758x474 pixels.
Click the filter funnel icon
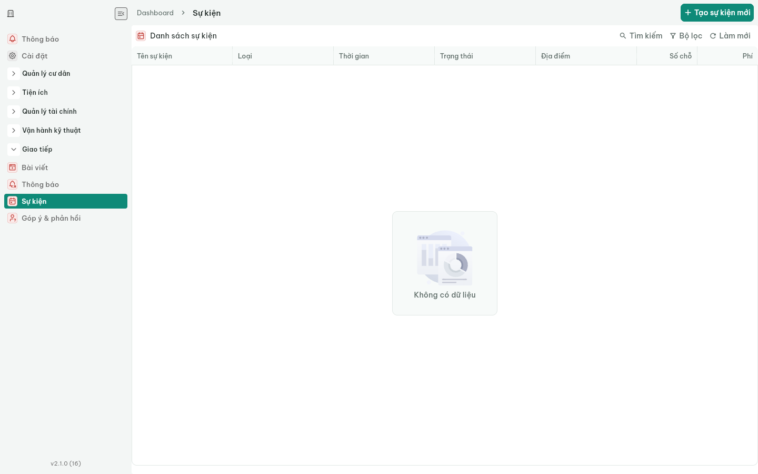673,36
